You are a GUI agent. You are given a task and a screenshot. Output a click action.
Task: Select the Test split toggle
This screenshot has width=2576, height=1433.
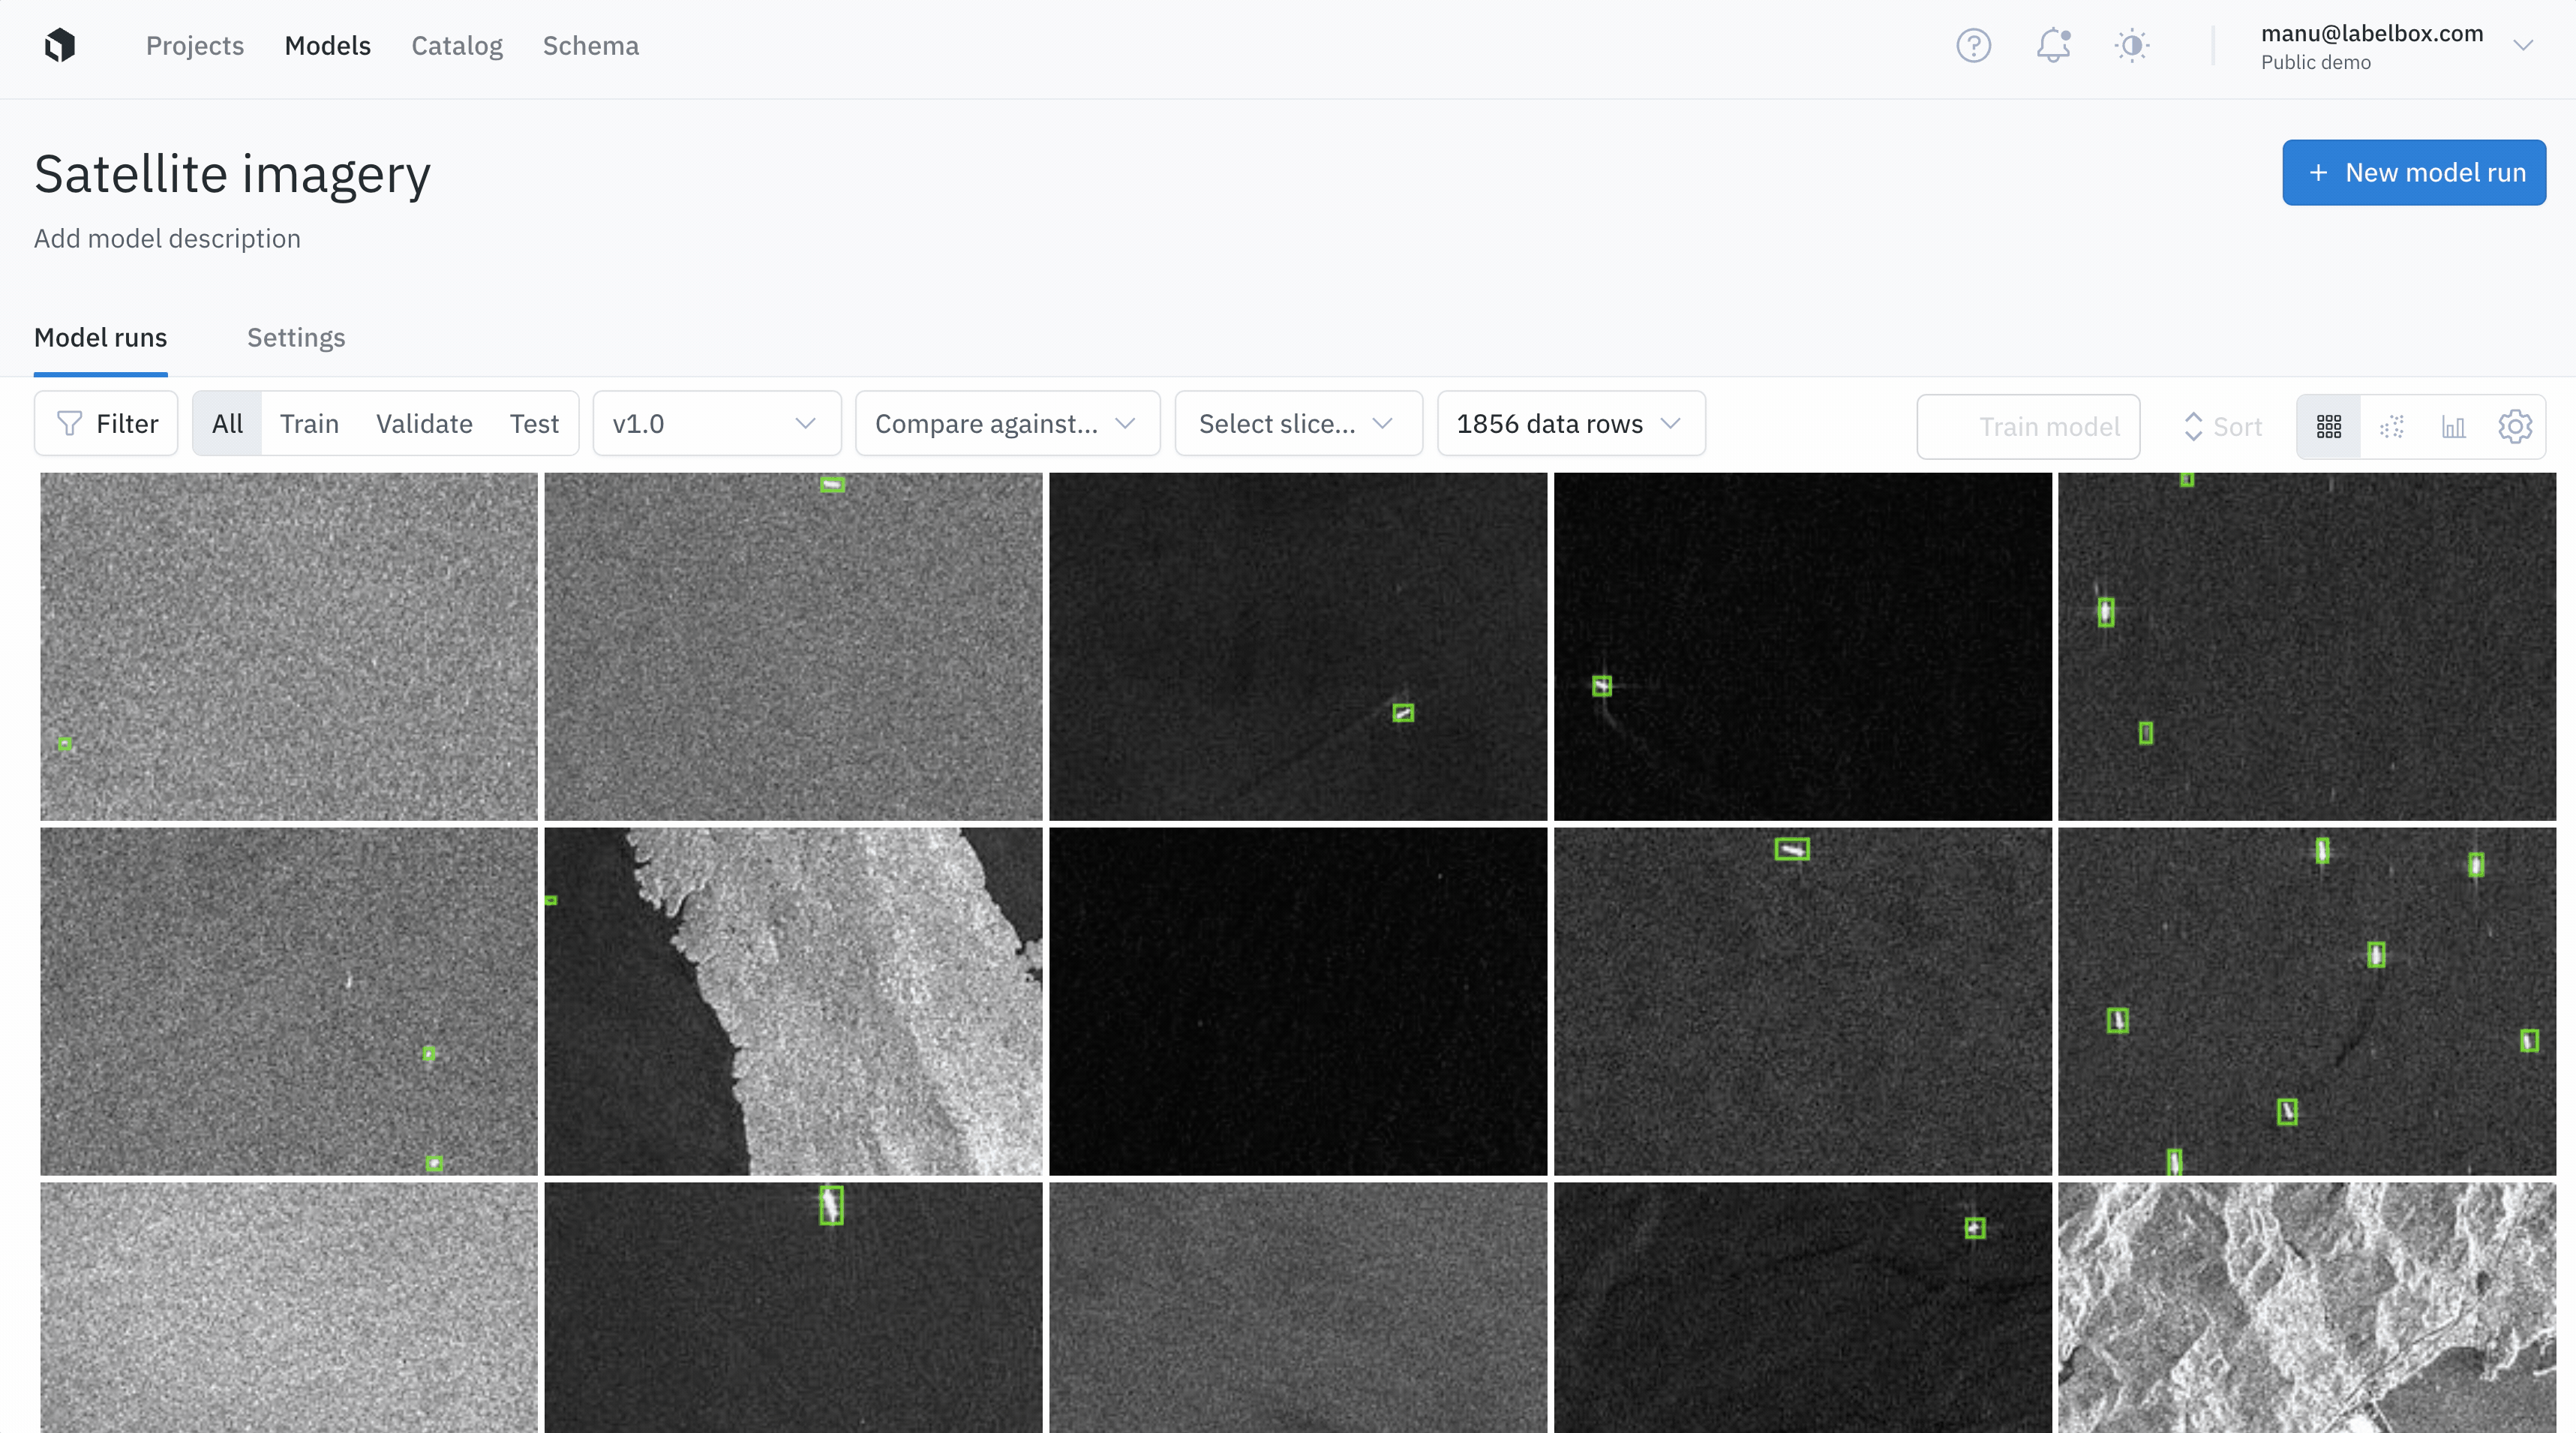(534, 424)
